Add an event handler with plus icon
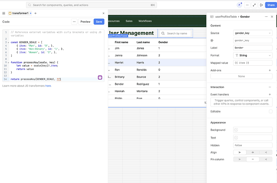 [x=270, y=95]
